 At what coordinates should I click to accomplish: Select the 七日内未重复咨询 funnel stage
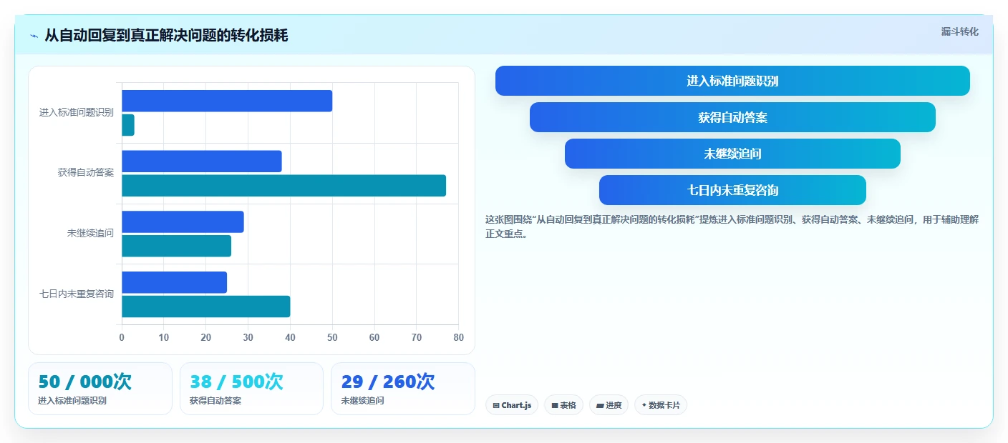732,190
